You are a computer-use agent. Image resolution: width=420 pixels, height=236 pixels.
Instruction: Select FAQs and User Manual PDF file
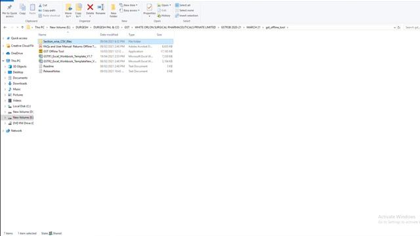point(105,47)
